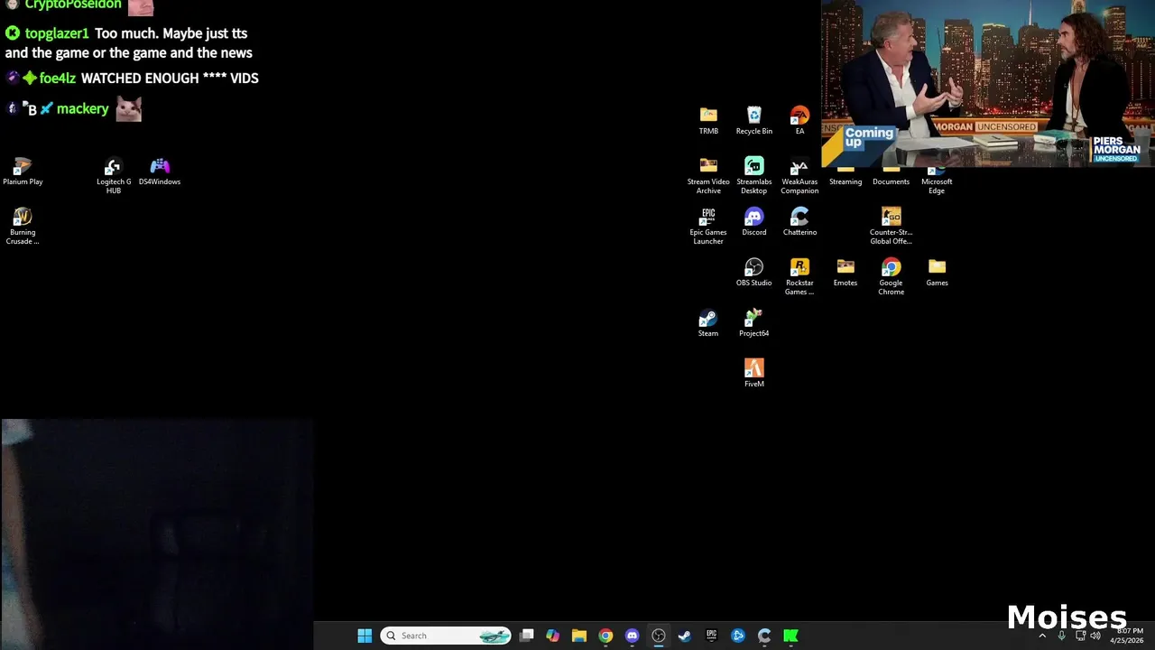Click username foe4lz in chat
Image resolution: width=1155 pixels, height=650 pixels.
tap(58, 79)
